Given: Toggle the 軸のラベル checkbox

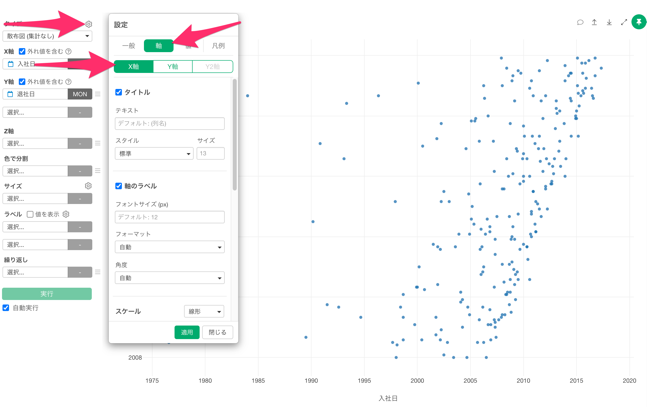Looking at the screenshot, I should click(x=118, y=186).
